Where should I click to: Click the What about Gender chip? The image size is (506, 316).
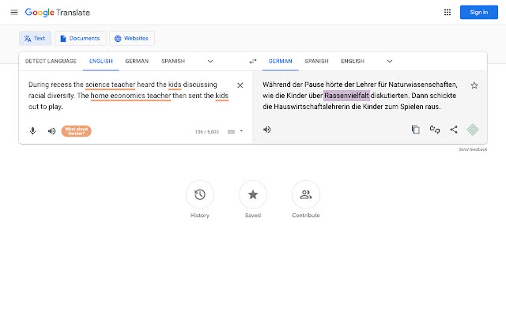pyautogui.click(x=76, y=131)
